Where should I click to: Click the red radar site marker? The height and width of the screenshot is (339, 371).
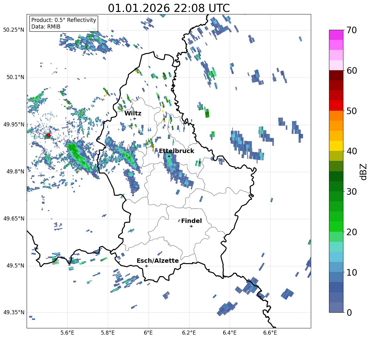pos(49,135)
